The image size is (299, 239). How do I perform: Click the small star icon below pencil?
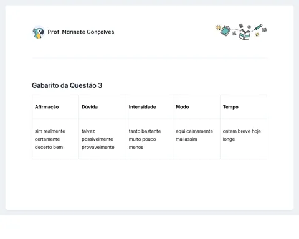click(x=257, y=34)
